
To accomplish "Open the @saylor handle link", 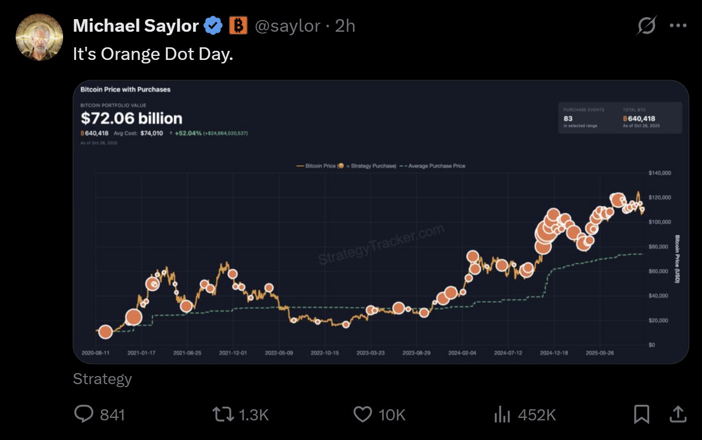I will (x=287, y=26).
